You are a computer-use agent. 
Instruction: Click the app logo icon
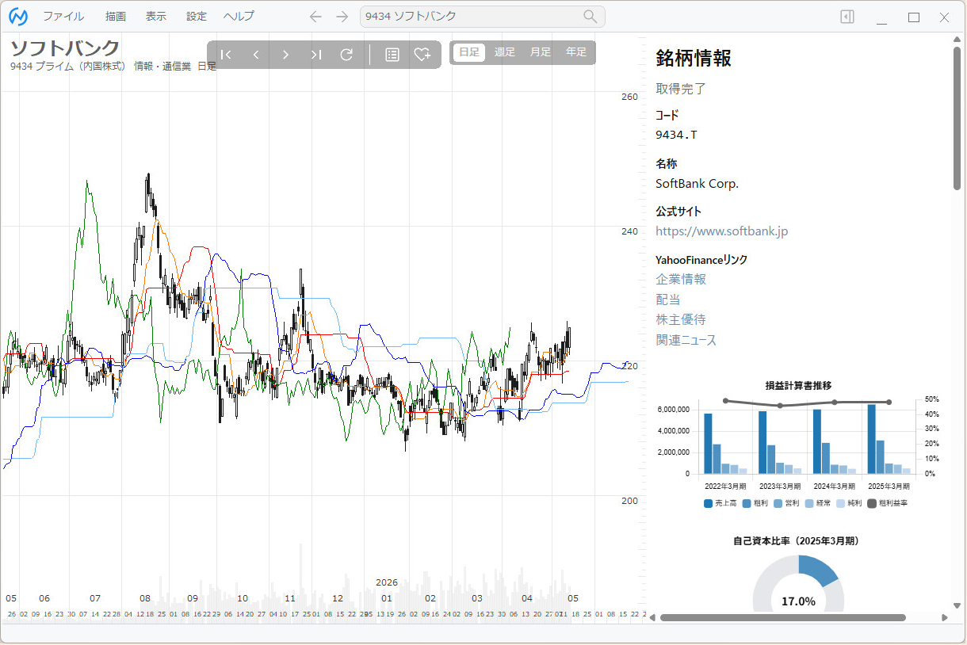(x=18, y=17)
